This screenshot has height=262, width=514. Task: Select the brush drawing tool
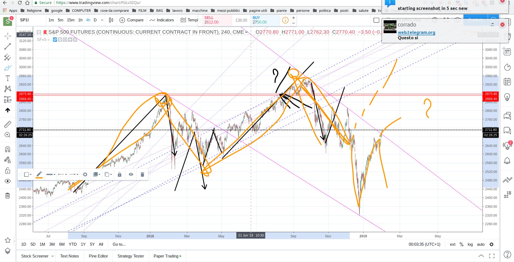8,68
